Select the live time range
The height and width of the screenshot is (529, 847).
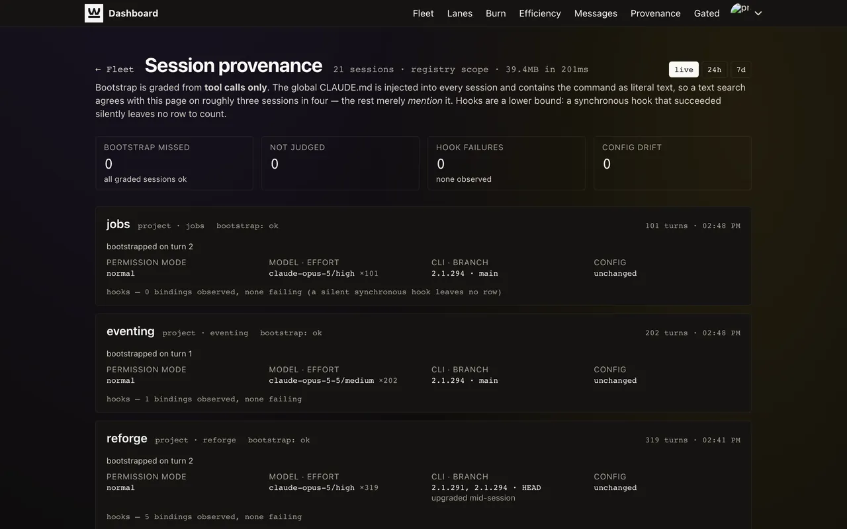[x=684, y=69]
